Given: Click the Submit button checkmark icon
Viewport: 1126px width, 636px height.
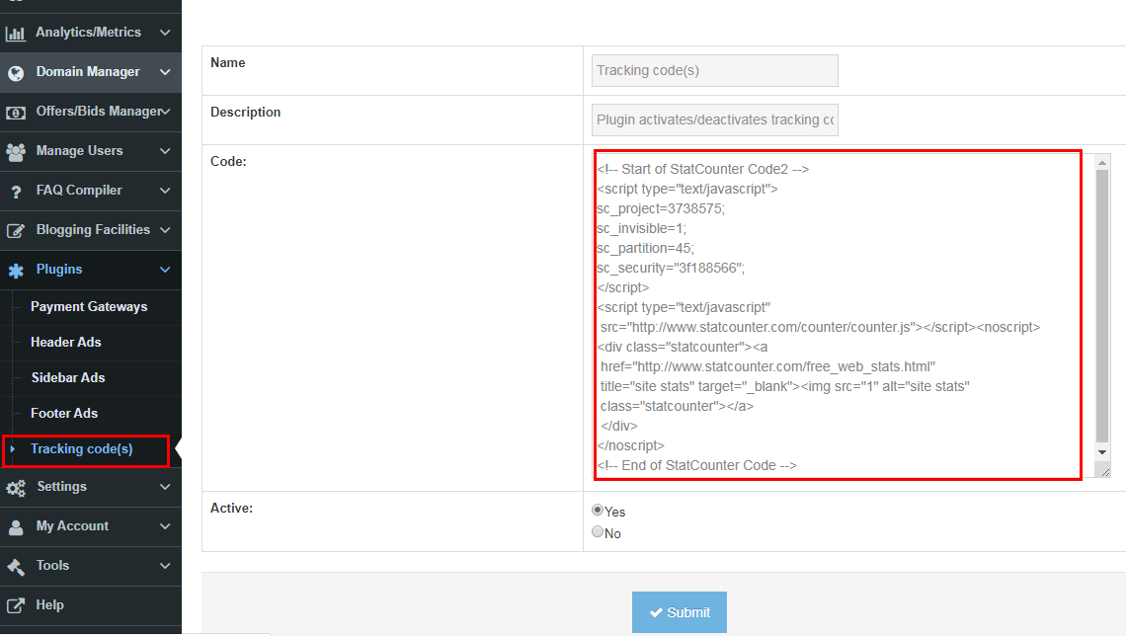Looking at the screenshot, I should (656, 612).
